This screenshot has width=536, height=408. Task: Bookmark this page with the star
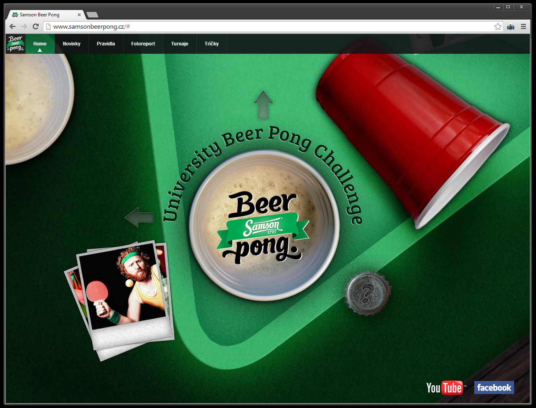tap(498, 26)
